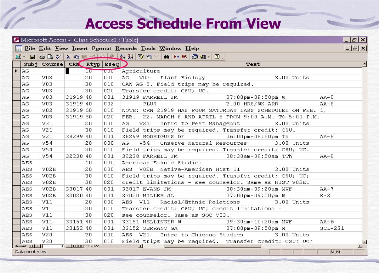The height and width of the screenshot is (273, 379).
Task: Click the new record navigation button
Action: coord(80,246)
